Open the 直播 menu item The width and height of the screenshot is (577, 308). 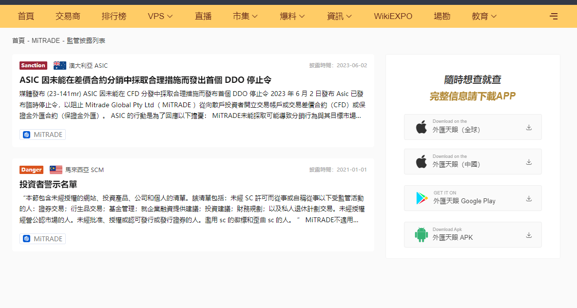click(x=203, y=16)
